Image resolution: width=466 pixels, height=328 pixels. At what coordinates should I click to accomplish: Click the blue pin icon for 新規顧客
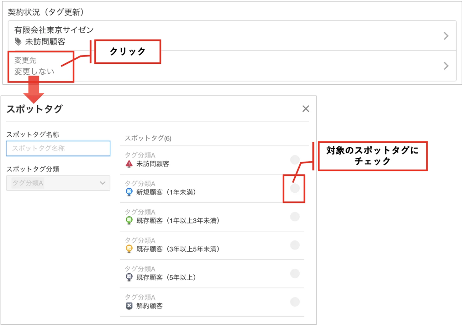[129, 192]
